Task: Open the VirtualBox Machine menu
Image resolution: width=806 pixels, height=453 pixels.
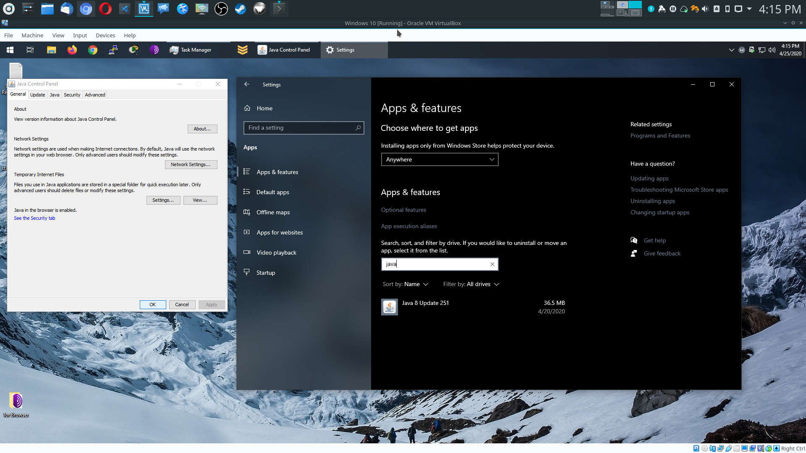Action: pos(32,36)
